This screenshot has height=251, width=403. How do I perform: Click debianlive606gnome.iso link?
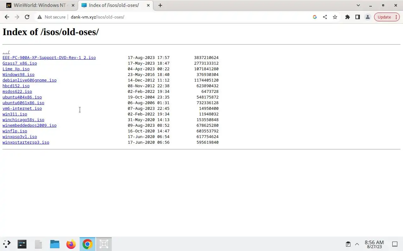(x=30, y=80)
